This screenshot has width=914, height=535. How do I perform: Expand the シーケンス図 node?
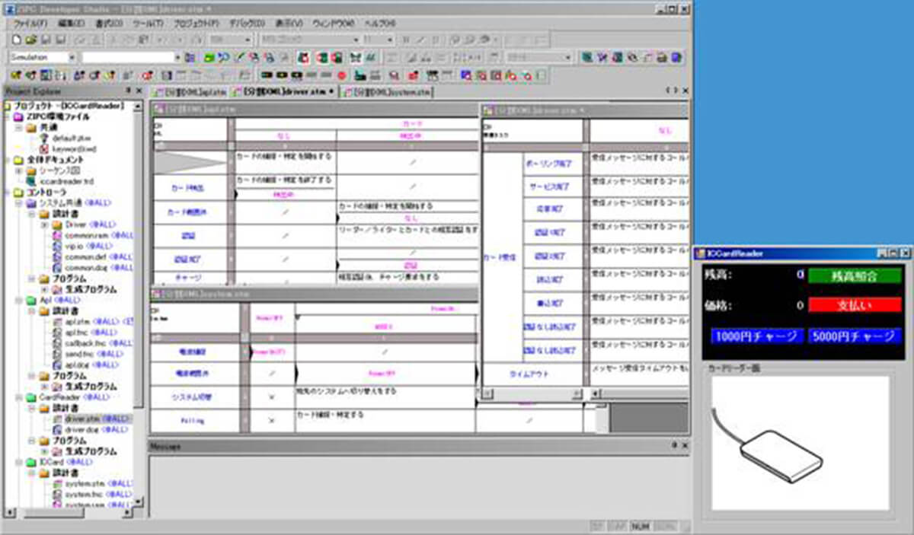pyautogui.click(x=18, y=171)
